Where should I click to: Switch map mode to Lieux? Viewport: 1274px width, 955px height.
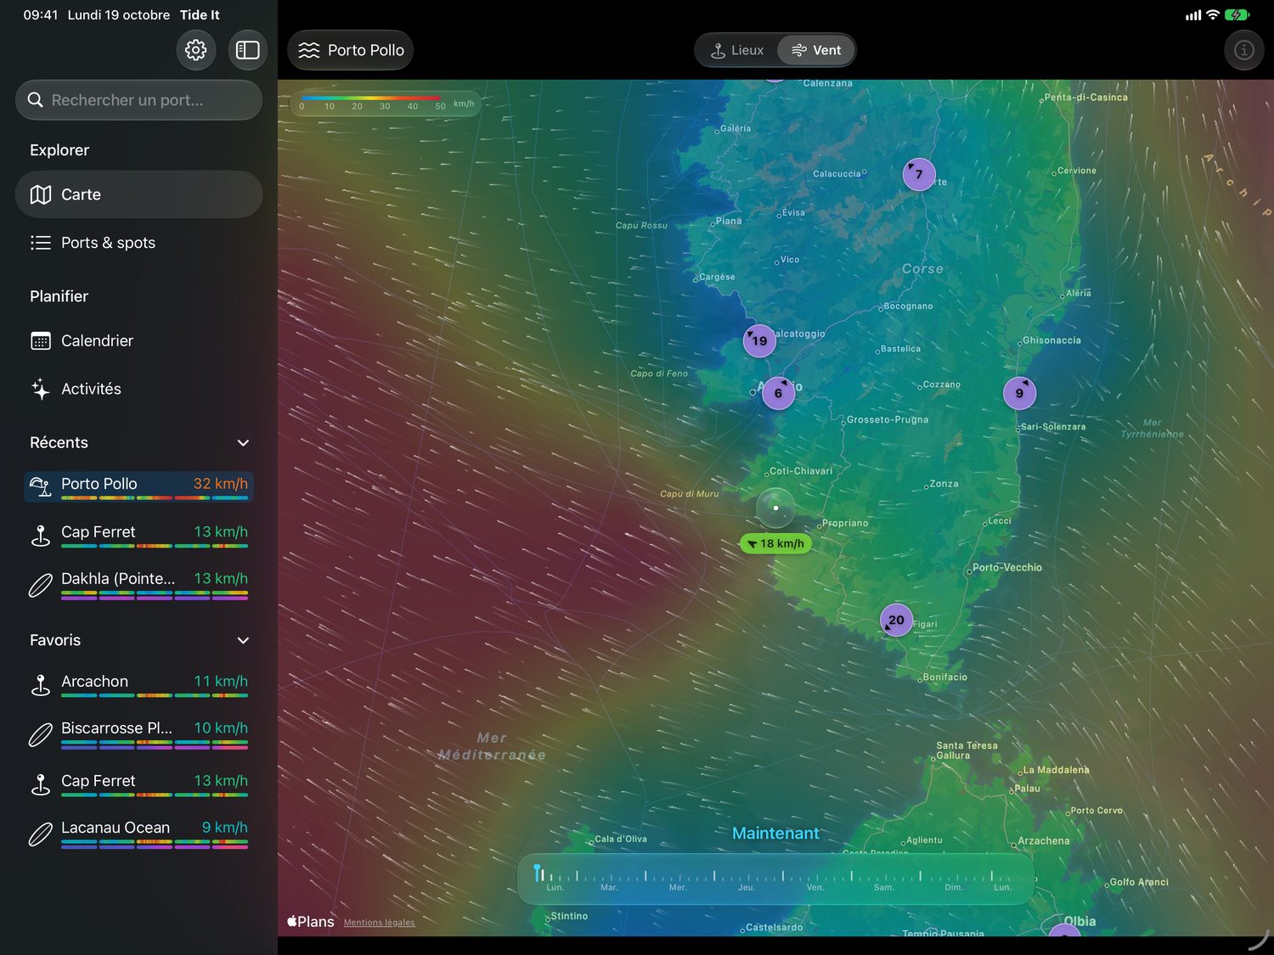point(737,50)
